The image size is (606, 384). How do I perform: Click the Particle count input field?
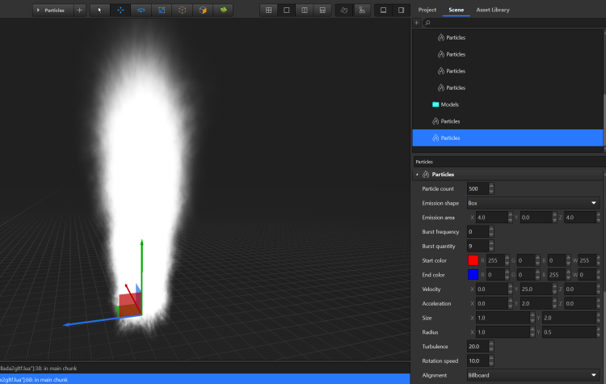click(477, 188)
